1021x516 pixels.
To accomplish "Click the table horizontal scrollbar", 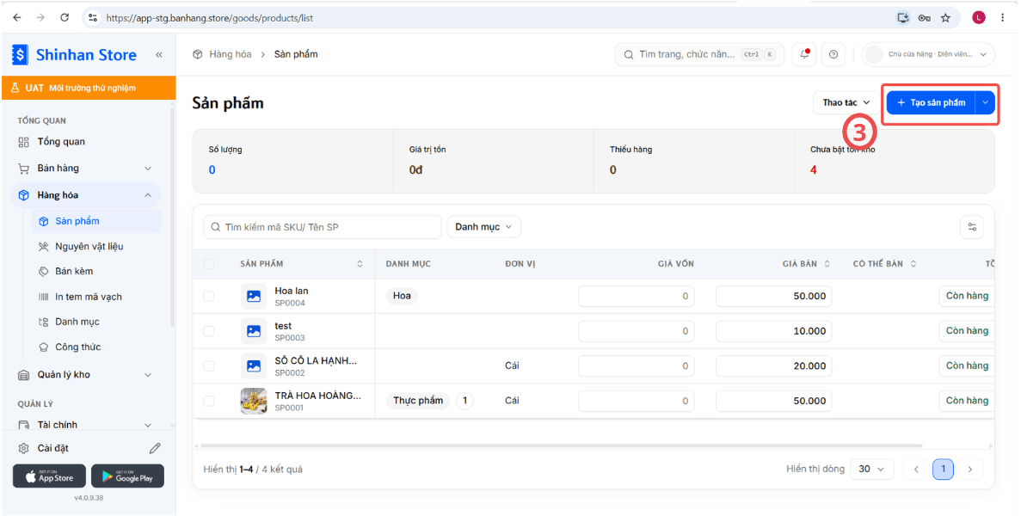I will (x=562, y=445).
